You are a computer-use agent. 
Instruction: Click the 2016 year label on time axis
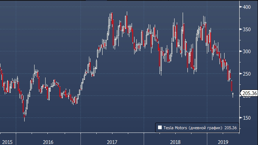(48, 142)
